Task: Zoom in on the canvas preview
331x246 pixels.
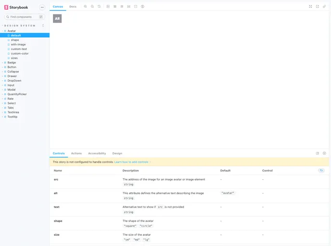Action: click(85, 7)
